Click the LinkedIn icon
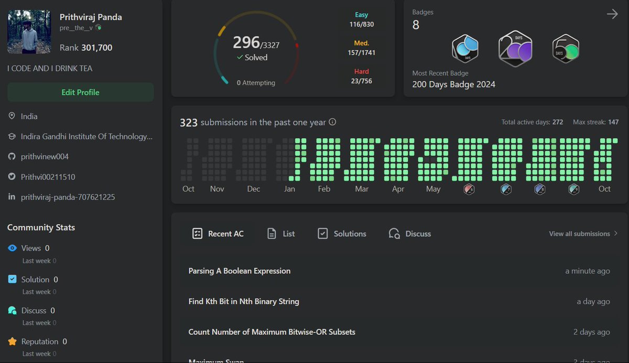The image size is (629, 363). [12, 197]
